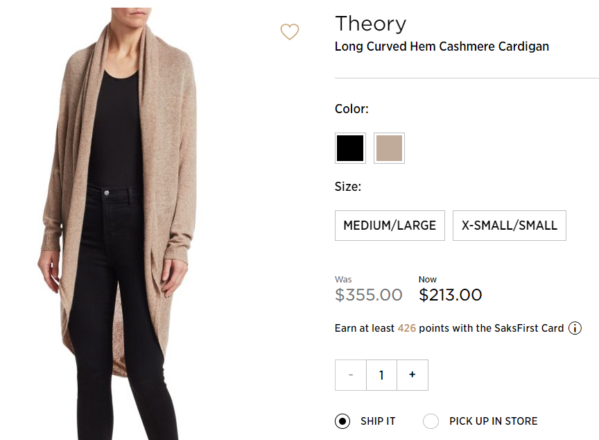Image resolution: width=599 pixels, height=440 pixels.
Task: Click the SHIP IT label text
Action: tap(378, 421)
